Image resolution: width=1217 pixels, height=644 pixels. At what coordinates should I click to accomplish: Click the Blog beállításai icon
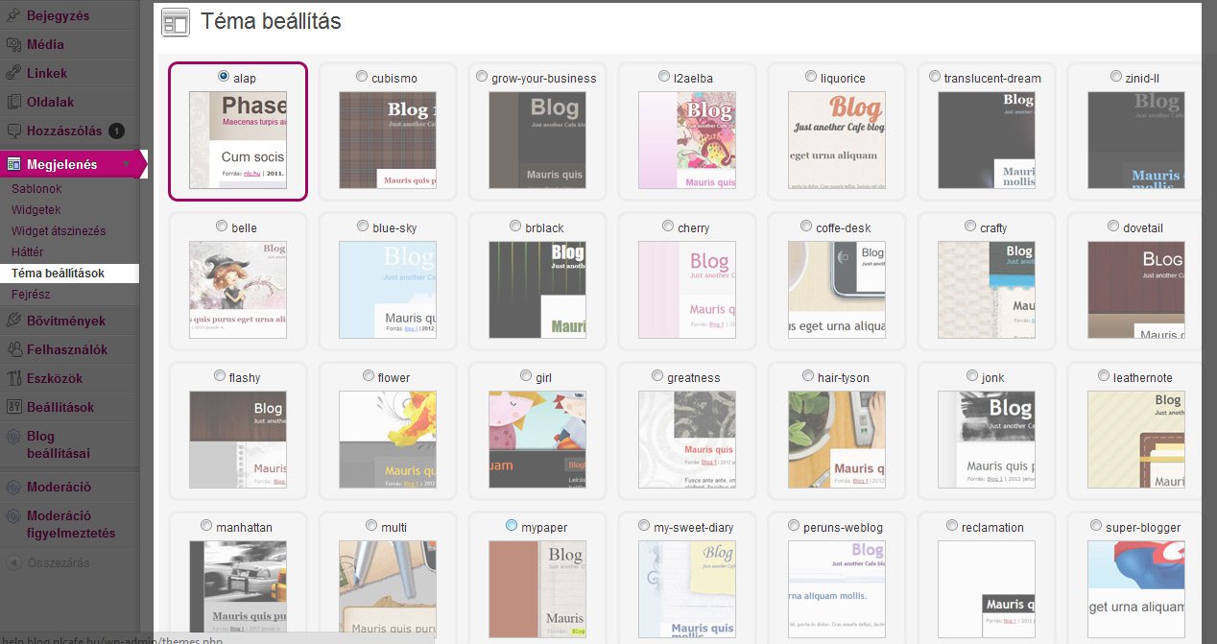(13, 437)
